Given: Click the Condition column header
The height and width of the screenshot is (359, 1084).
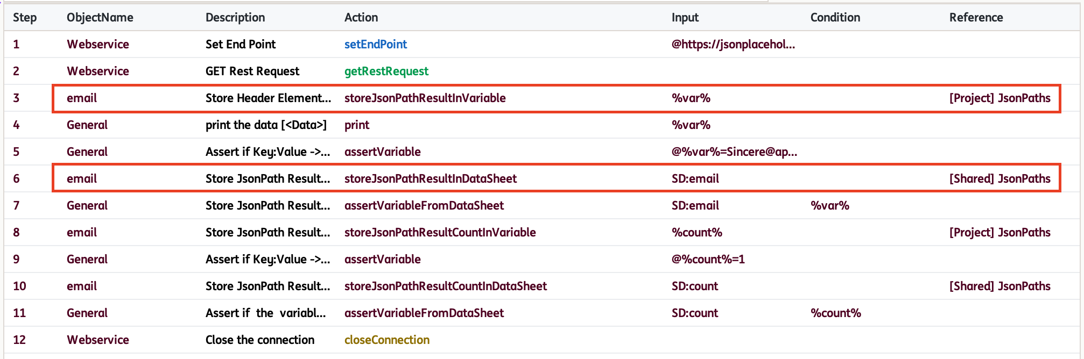Looking at the screenshot, I should [835, 17].
